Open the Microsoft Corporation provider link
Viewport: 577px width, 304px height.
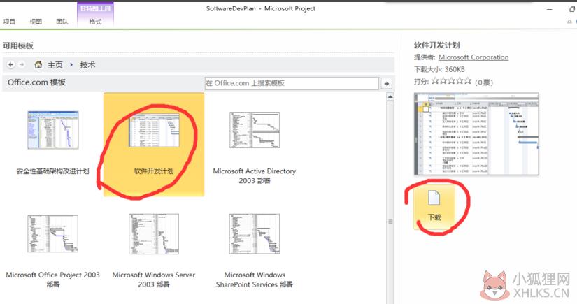(x=473, y=57)
